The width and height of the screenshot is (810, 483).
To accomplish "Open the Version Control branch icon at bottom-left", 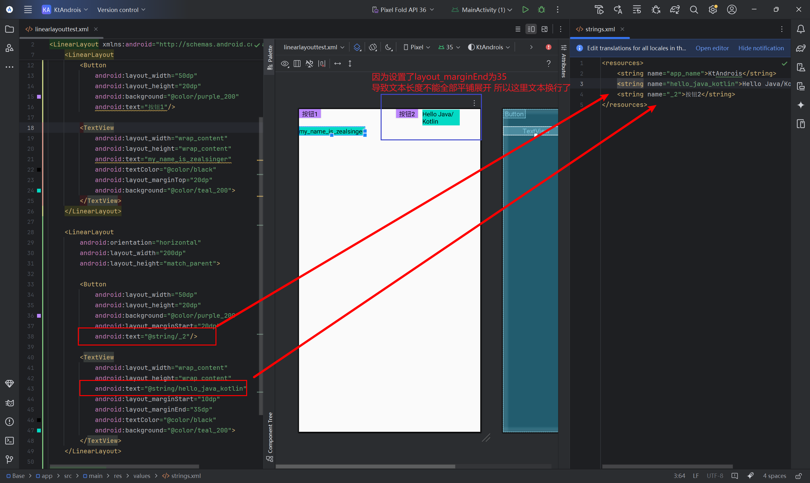I will [9, 460].
